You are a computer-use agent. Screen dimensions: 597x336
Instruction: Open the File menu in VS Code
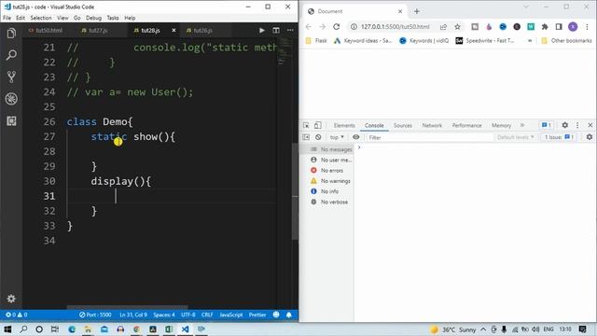[x=7, y=18]
